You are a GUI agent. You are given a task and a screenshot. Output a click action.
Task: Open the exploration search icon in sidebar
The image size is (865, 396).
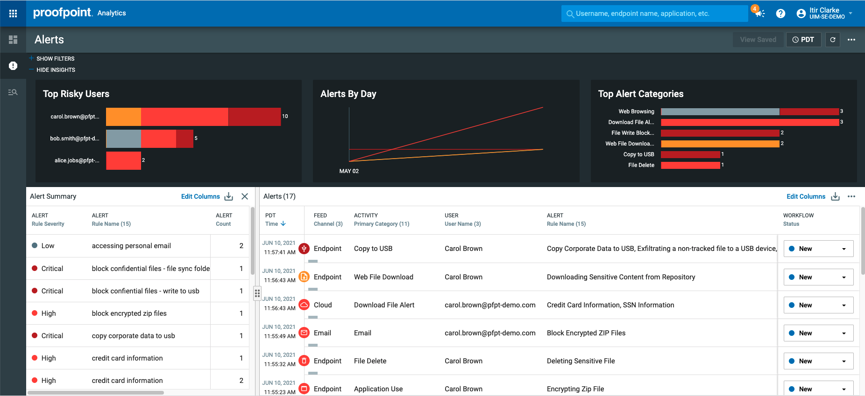click(x=13, y=92)
